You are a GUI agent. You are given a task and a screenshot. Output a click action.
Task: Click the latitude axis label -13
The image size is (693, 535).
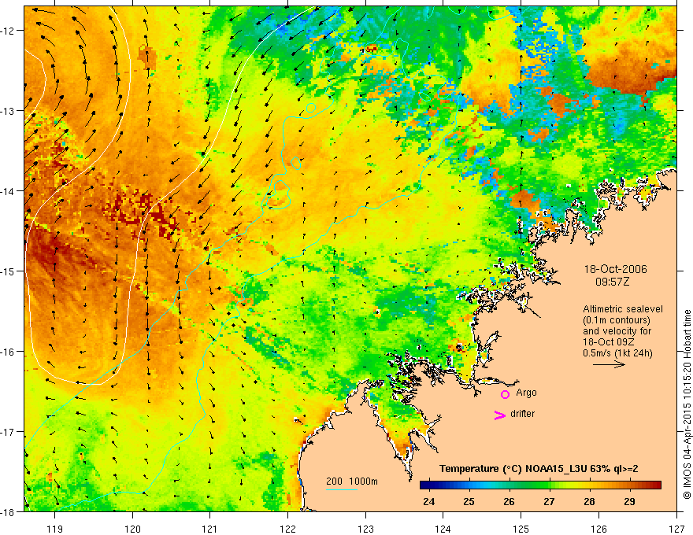(x=8, y=111)
